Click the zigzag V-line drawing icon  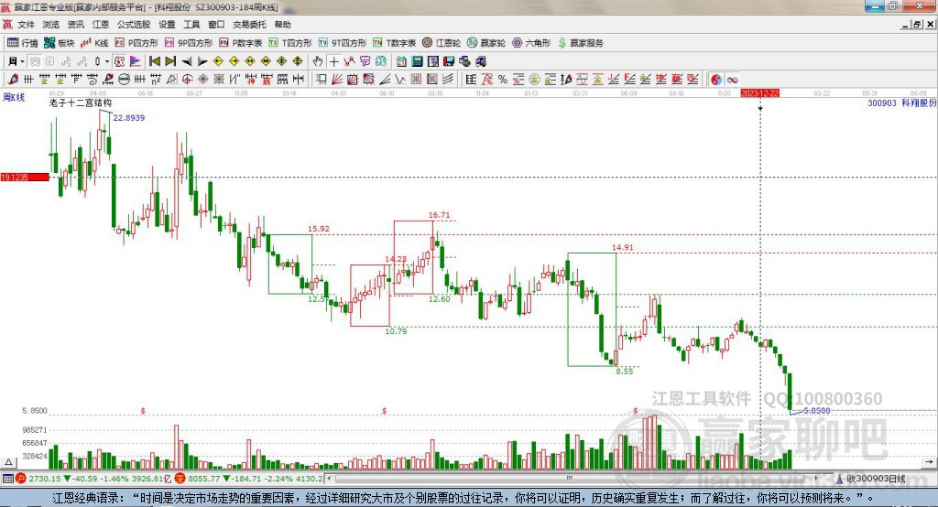(x=400, y=79)
